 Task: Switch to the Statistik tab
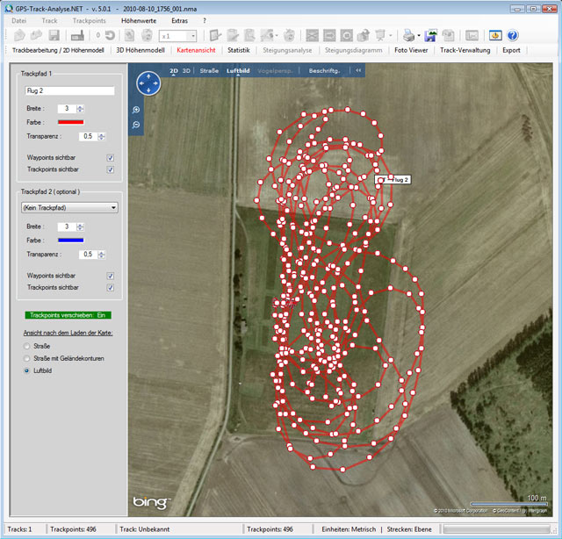click(x=238, y=50)
